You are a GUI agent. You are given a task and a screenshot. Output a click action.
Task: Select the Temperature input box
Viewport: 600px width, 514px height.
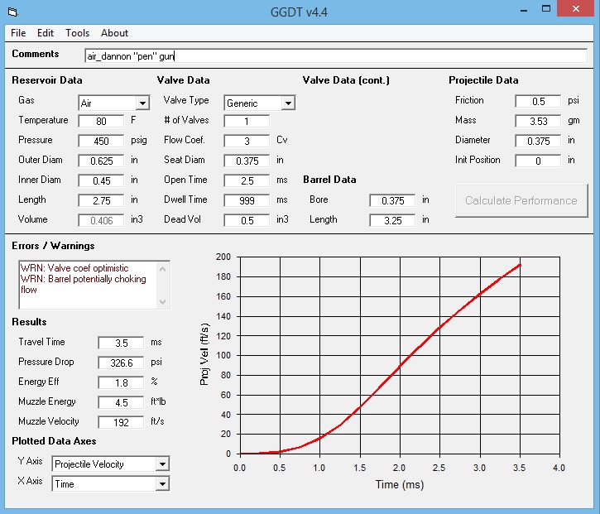tap(101, 121)
